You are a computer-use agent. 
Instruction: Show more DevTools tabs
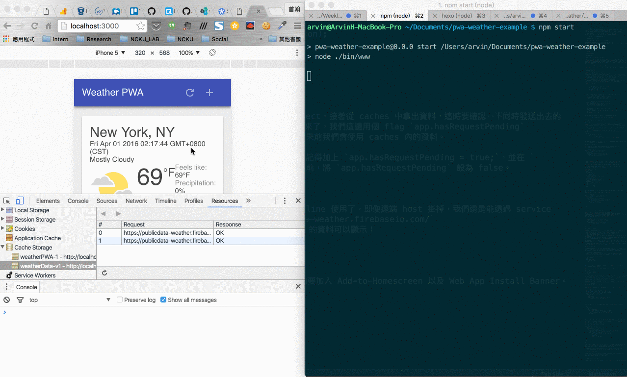pos(248,201)
